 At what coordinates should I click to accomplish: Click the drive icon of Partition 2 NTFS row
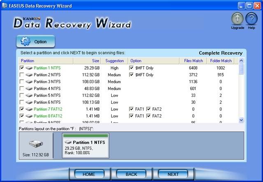click(x=29, y=75)
